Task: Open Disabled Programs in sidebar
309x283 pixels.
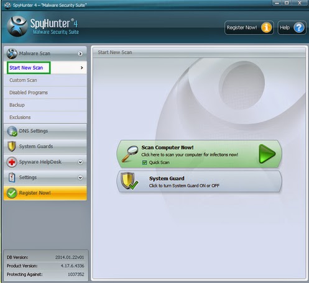Action: click(45, 92)
